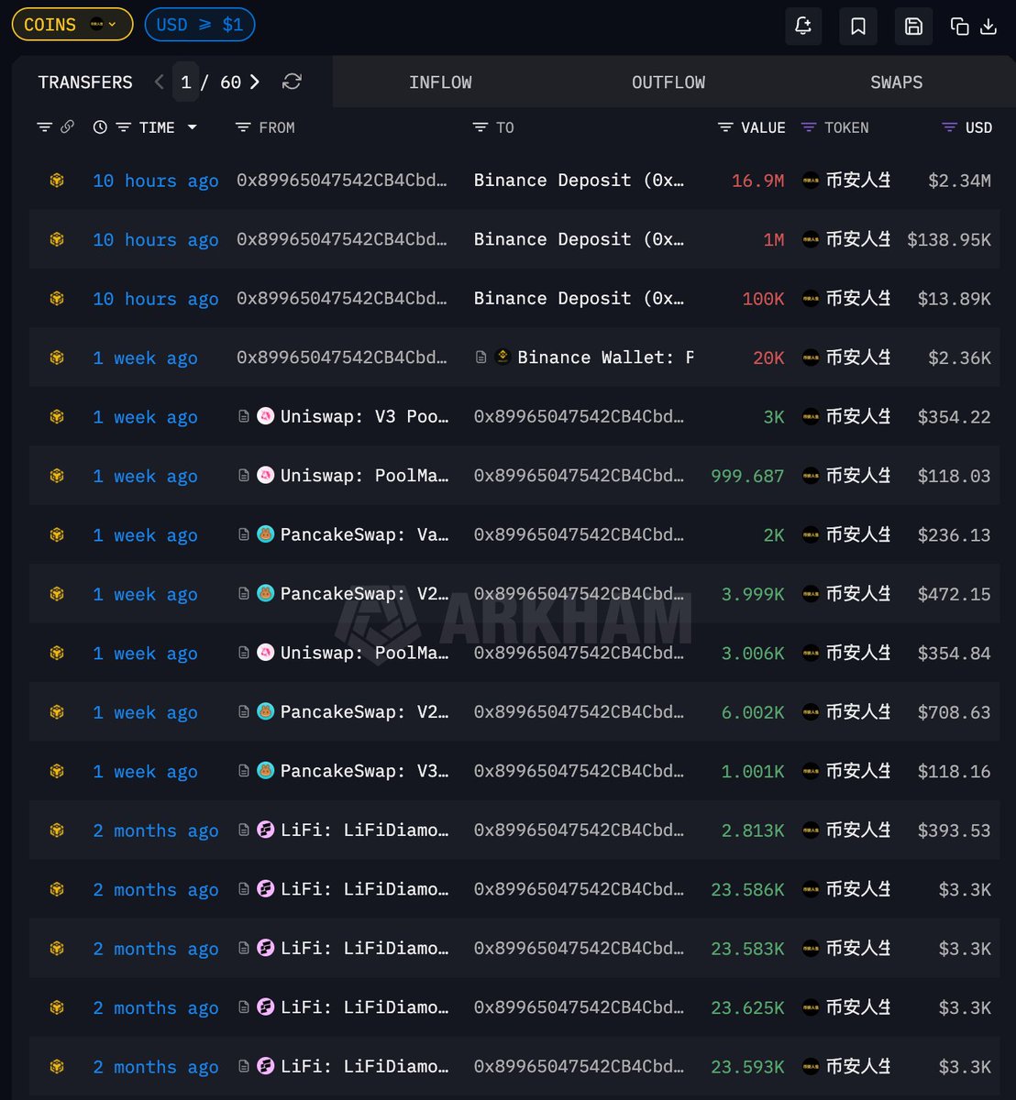Click PancakeSwap V3... link in $118.16 row
This screenshot has width=1016, height=1100.
[364, 771]
